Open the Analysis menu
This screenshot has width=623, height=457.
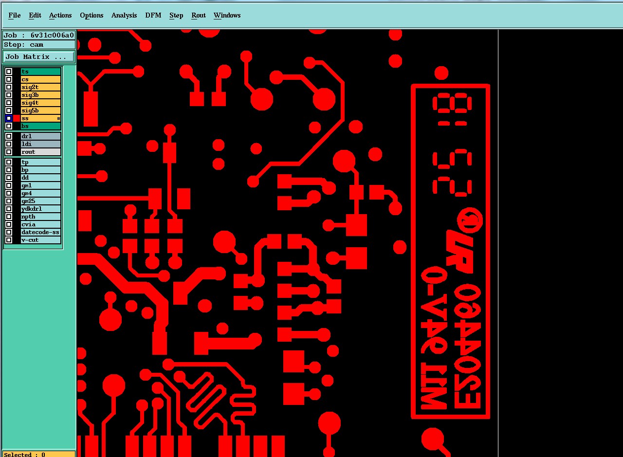124,15
